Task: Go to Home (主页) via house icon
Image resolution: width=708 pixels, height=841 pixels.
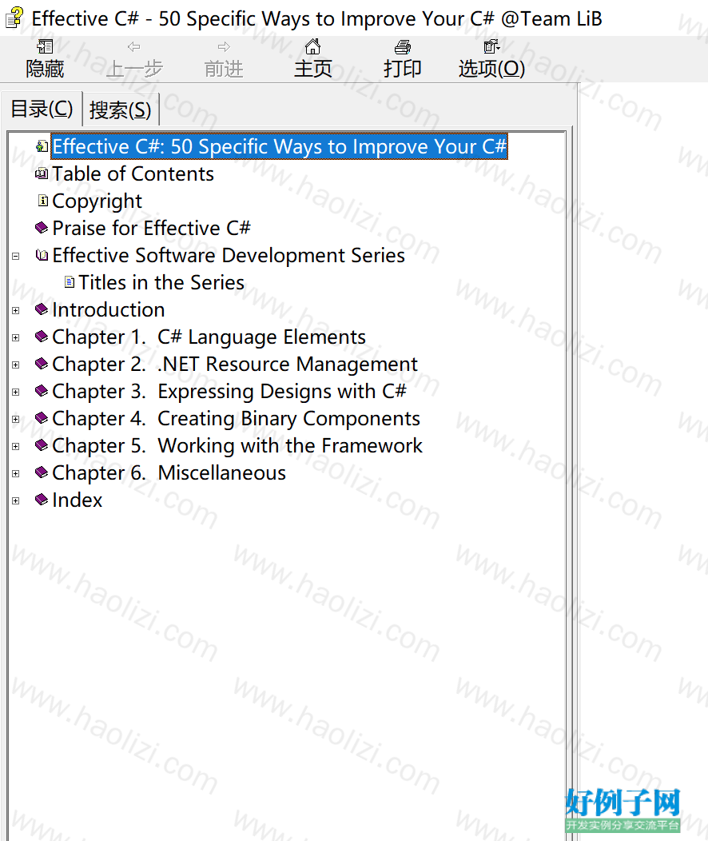Action: (x=313, y=47)
